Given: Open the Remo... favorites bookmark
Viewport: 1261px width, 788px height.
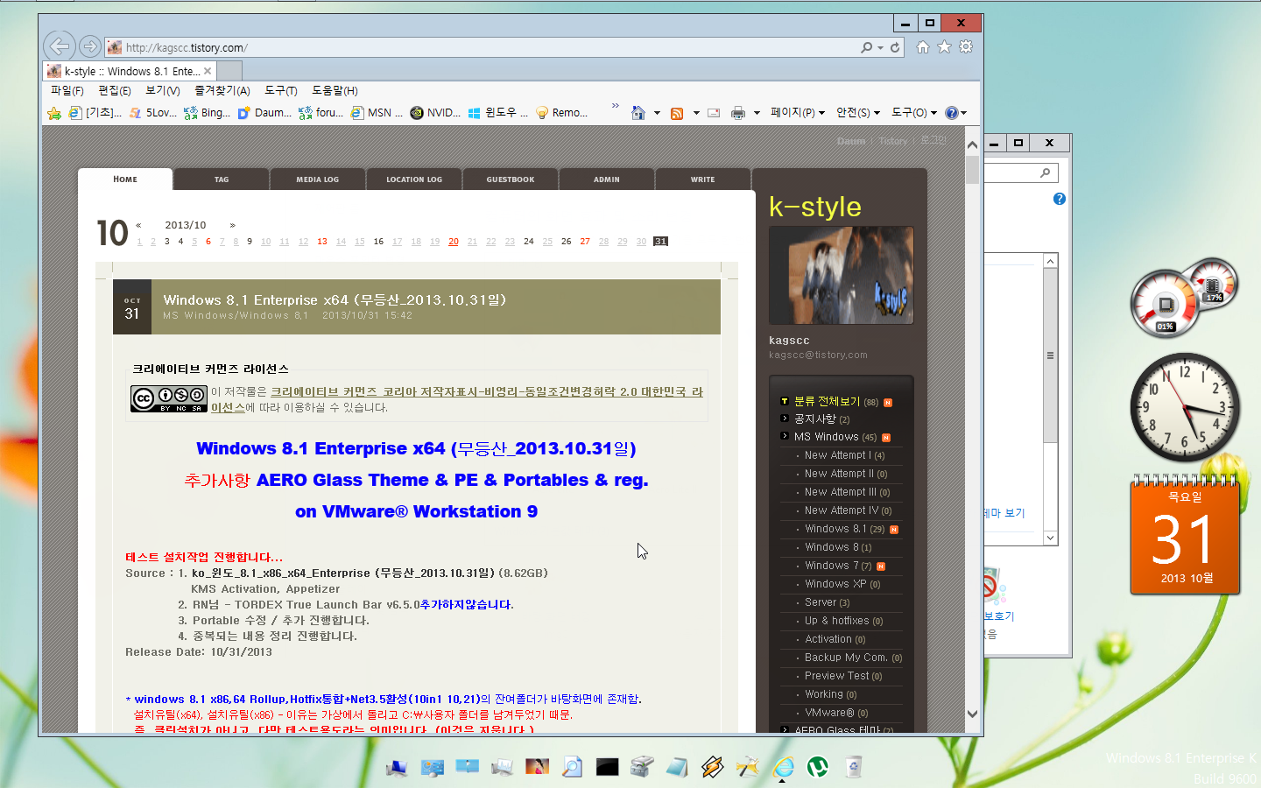Looking at the screenshot, I should 561,113.
